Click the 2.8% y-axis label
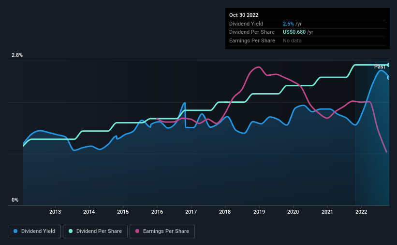 tap(17, 55)
